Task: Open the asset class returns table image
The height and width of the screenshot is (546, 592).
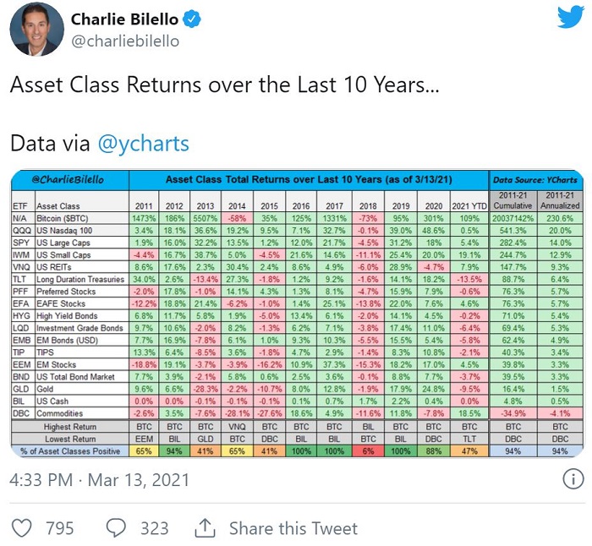Action: click(296, 314)
